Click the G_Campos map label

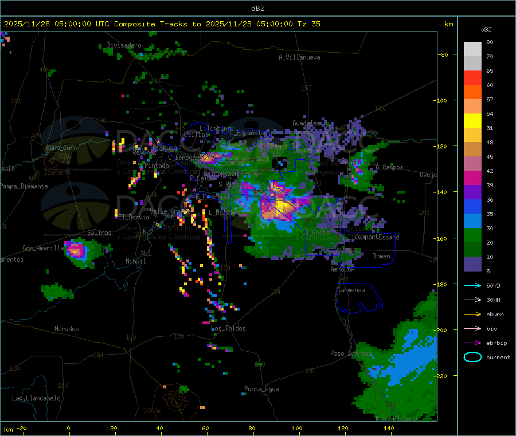coord(389,167)
